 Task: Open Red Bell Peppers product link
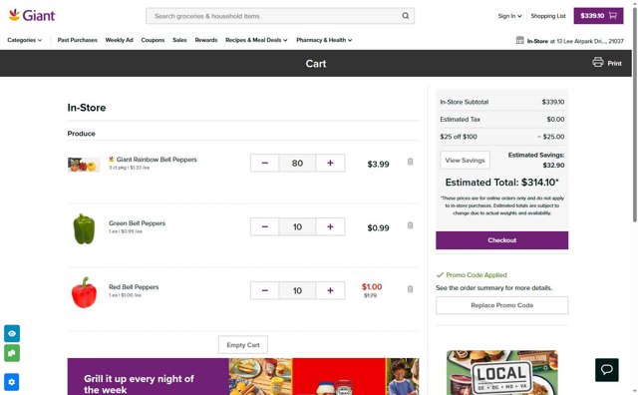[x=134, y=287]
